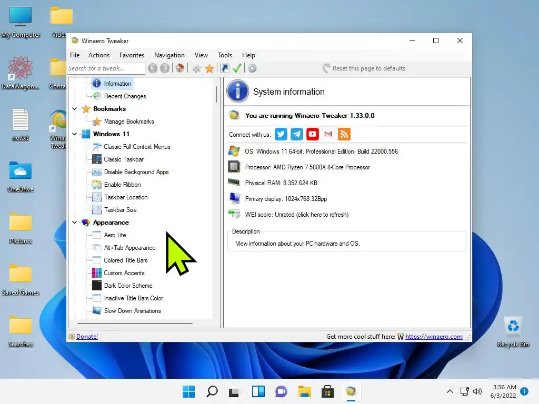Click the volume icon in system tray

tap(477, 391)
